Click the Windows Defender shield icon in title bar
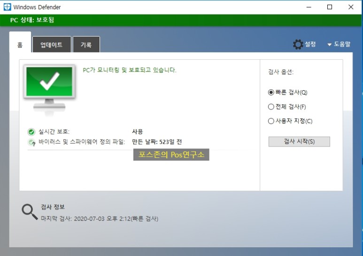This screenshot has width=363, height=256. 7,7
